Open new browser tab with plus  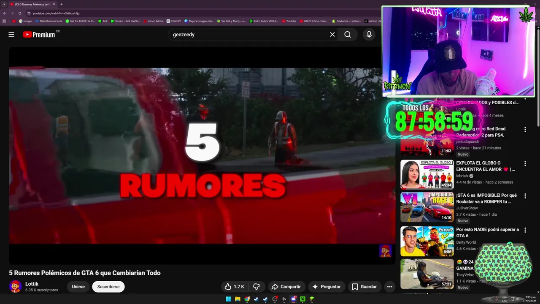62,4
